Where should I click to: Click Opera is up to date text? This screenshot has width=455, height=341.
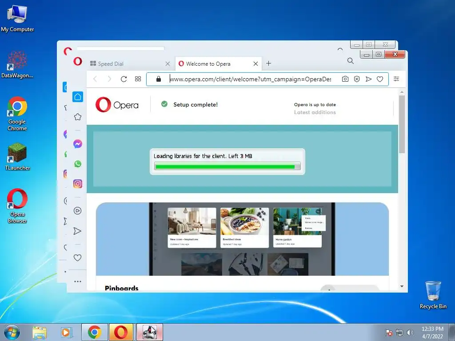315,104
